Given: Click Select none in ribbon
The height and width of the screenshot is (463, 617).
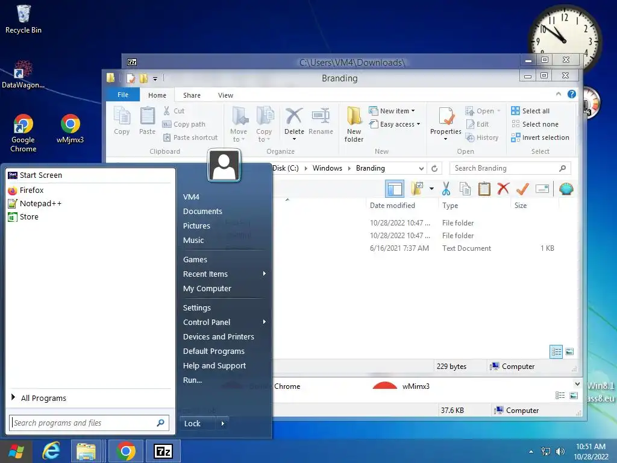Looking at the screenshot, I should click(535, 124).
